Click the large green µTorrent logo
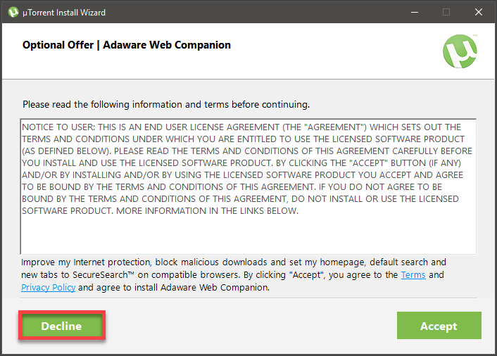497x356 pixels. pyautogui.click(x=460, y=51)
